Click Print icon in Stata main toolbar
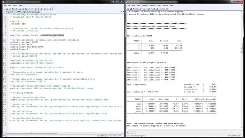Image resolution: width=245 pixels, height=138 pixels. pos(134,9)
